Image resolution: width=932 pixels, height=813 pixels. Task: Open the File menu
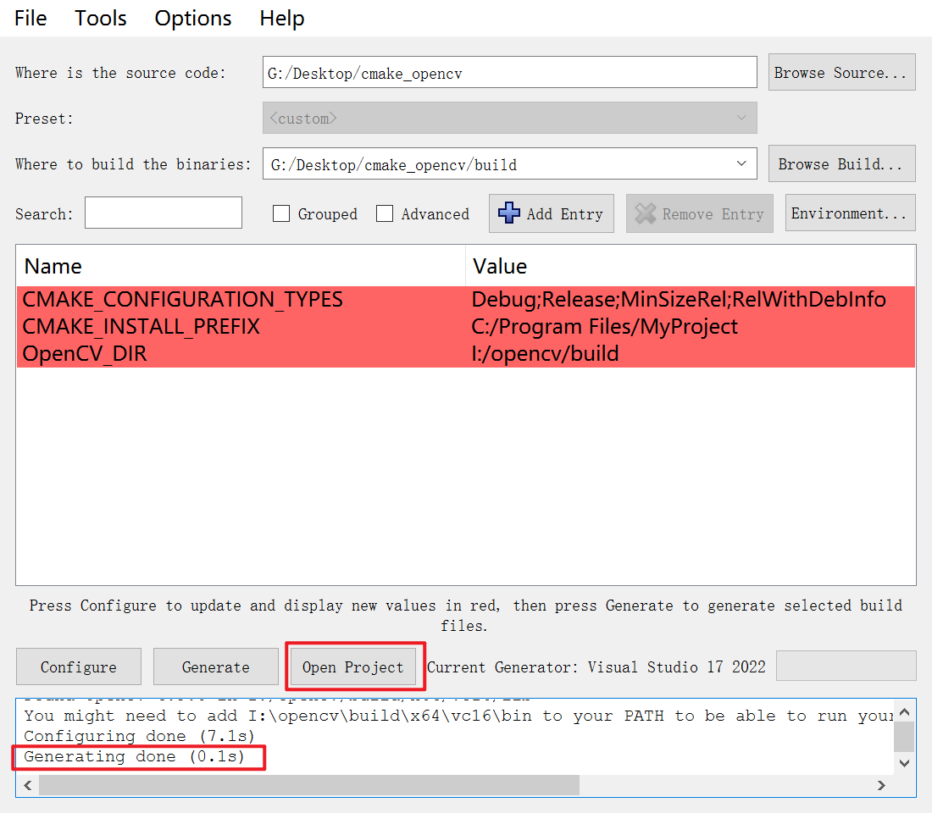[x=31, y=19]
